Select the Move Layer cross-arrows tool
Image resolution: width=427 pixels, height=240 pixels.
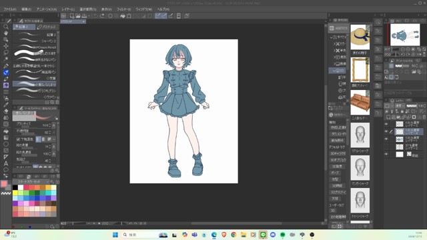pos(6,46)
